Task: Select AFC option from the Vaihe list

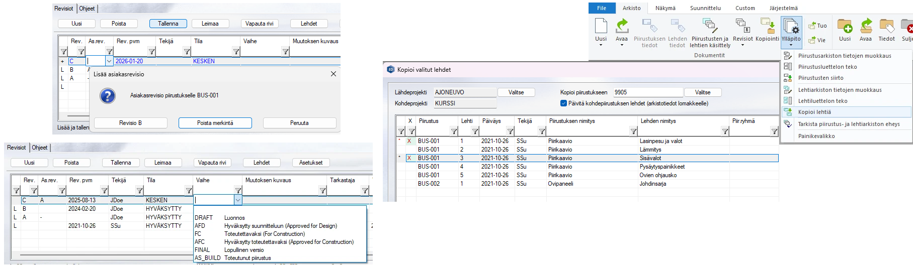Action: pyautogui.click(x=200, y=242)
